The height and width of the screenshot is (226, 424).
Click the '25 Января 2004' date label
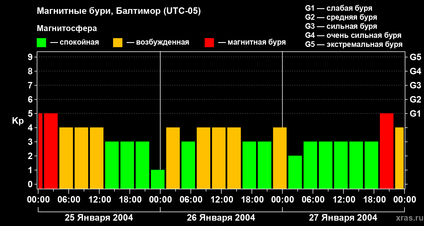[x=99, y=218]
